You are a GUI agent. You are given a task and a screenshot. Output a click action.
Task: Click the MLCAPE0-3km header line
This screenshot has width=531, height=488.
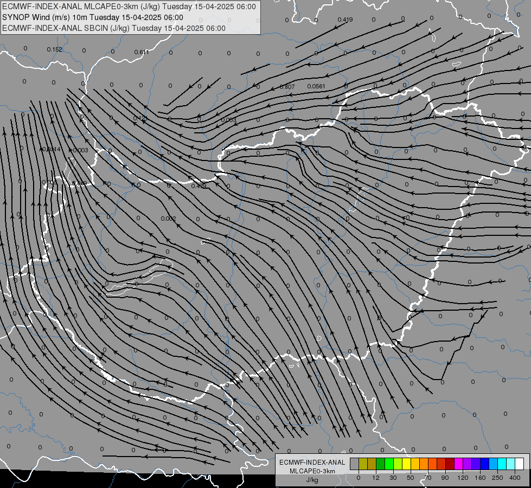point(129,7)
